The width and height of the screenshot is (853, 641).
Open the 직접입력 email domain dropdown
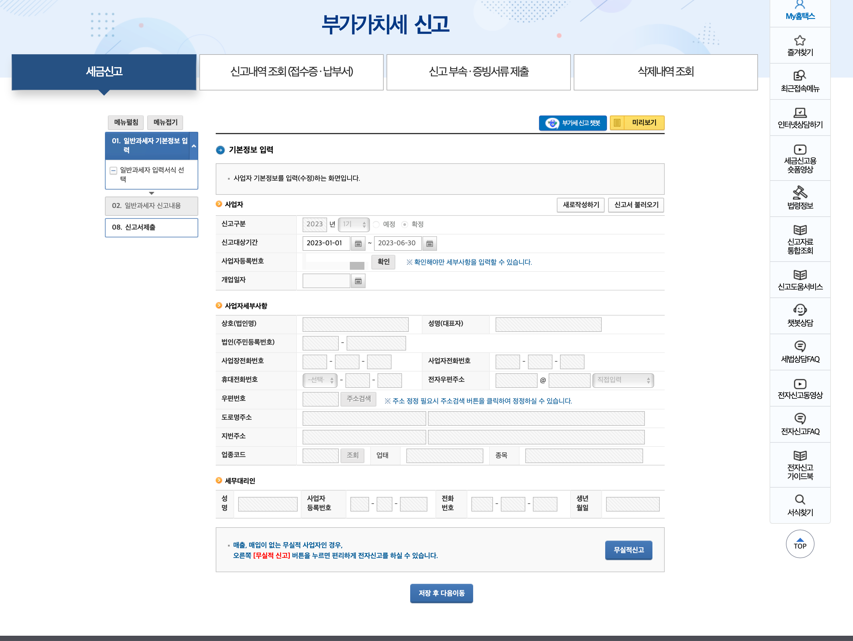pos(623,380)
